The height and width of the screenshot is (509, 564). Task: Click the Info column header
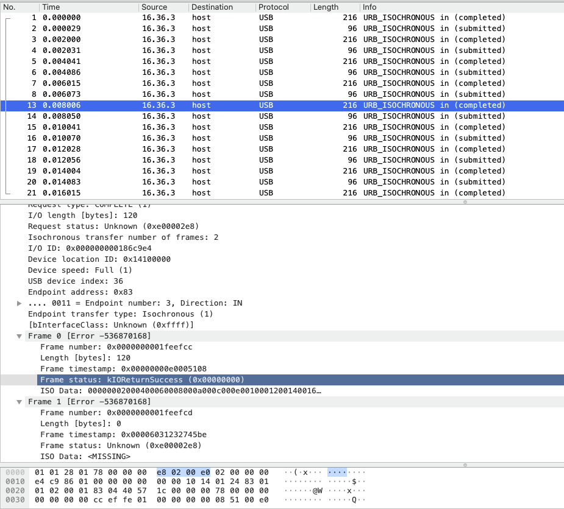click(462, 7)
